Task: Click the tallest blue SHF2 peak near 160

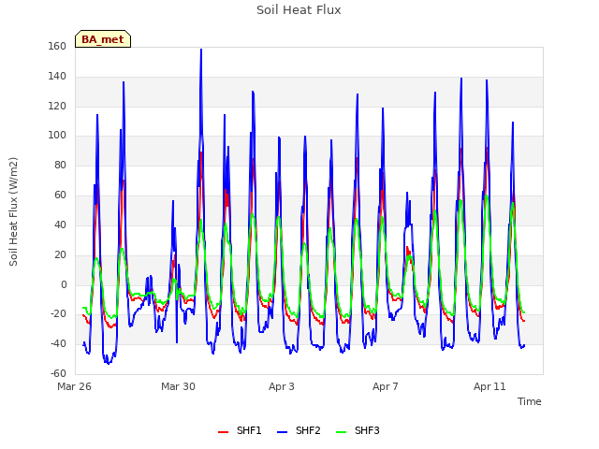Action: 201,50
